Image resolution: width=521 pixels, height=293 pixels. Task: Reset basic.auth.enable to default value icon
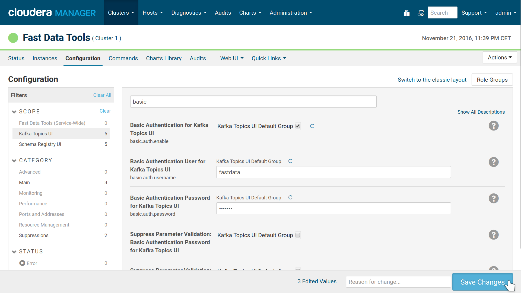click(312, 126)
